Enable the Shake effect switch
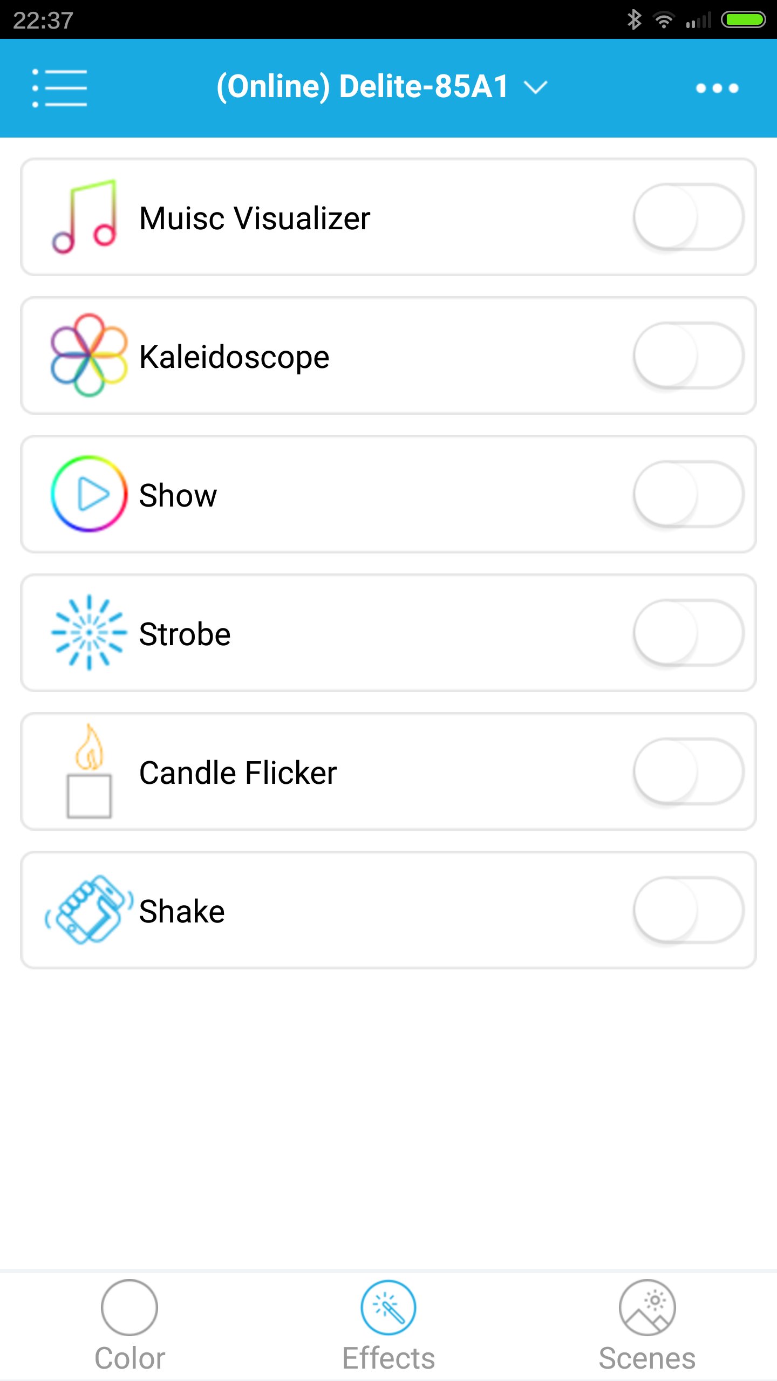Viewport: 777px width, 1381px height. (688, 910)
